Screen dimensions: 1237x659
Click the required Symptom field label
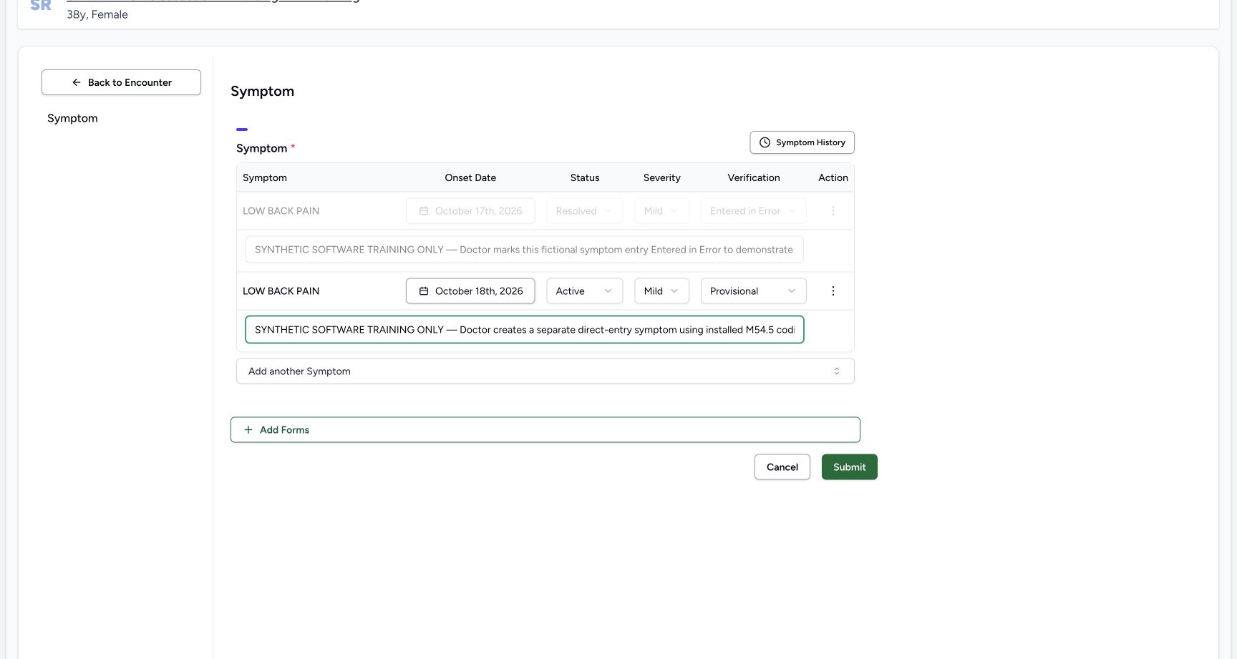[266, 148]
